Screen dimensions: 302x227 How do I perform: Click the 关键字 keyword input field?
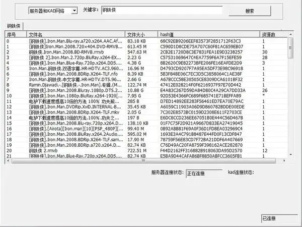tap(162, 10)
